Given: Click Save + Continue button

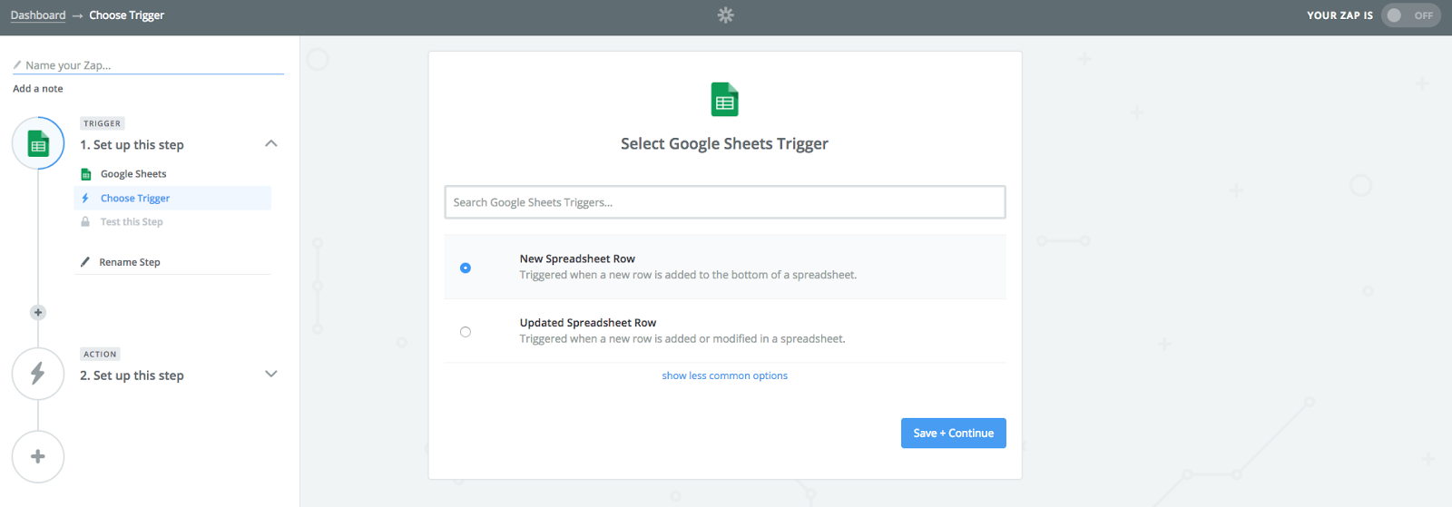Looking at the screenshot, I should pos(953,434).
